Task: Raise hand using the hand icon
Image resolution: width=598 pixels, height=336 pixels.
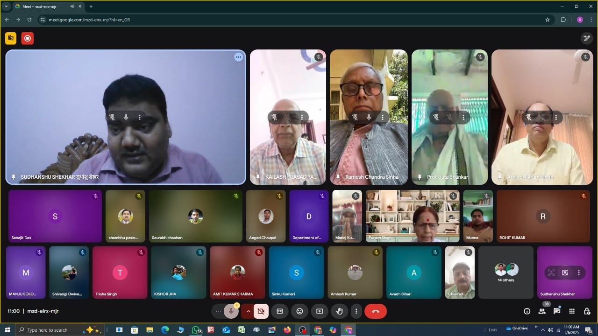Action: [x=340, y=311]
